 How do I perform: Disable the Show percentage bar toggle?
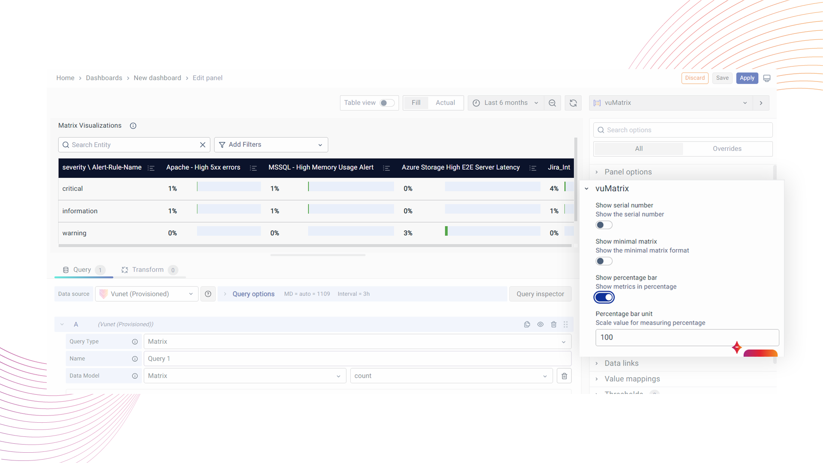point(604,297)
